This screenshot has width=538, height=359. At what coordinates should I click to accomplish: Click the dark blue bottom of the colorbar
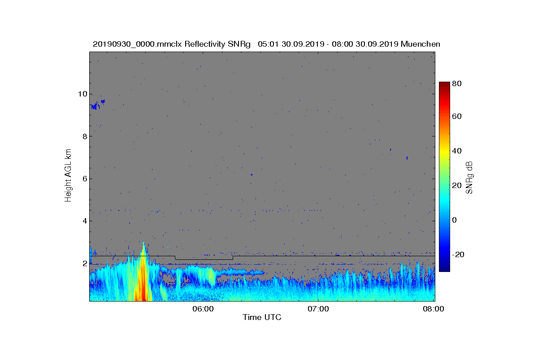[x=444, y=268]
